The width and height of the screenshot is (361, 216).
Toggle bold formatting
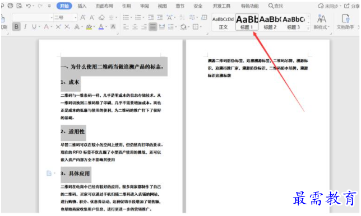pyautogui.click(x=16, y=27)
